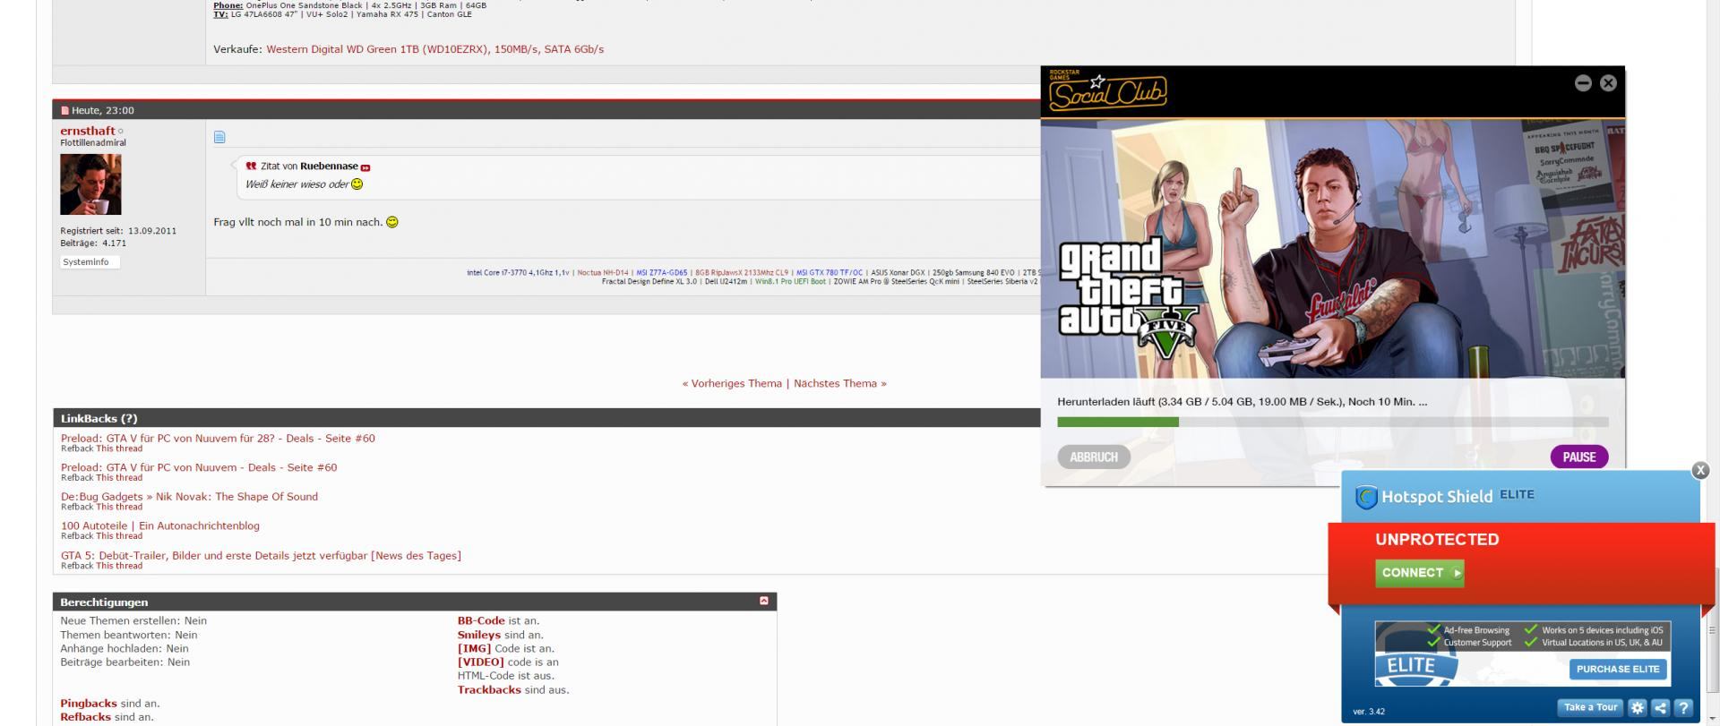Click the GTA V download progress bar
The height and width of the screenshot is (726, 1720).
[1332, 422]
